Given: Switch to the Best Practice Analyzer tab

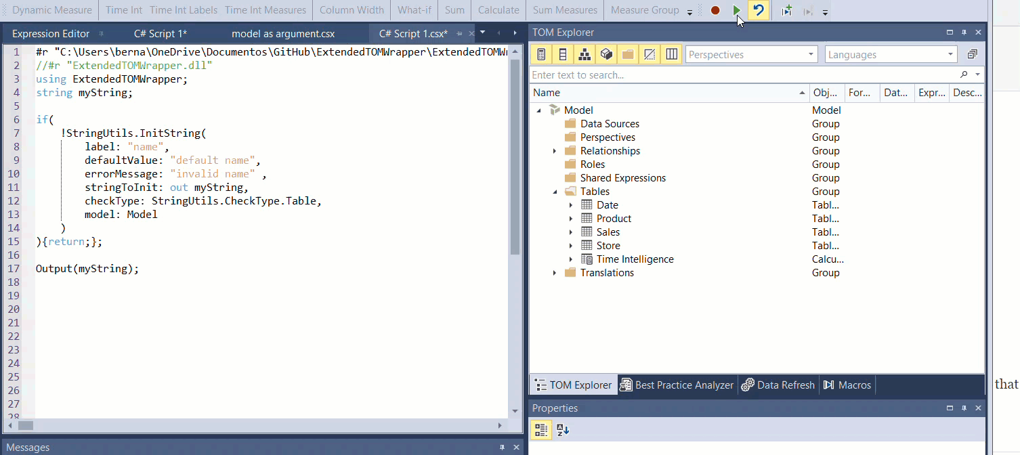Looking at the screenshot, I should point(677,385).
